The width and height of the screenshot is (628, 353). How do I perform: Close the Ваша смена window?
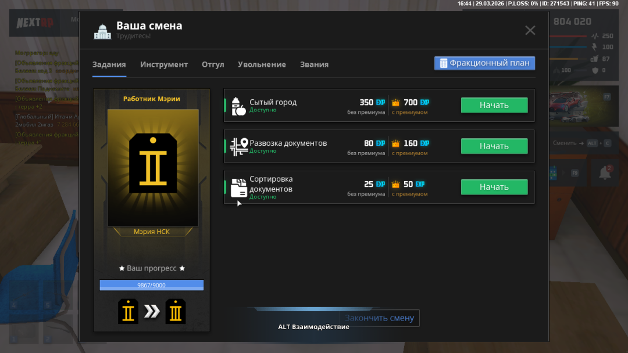click(x=530, y=31)
